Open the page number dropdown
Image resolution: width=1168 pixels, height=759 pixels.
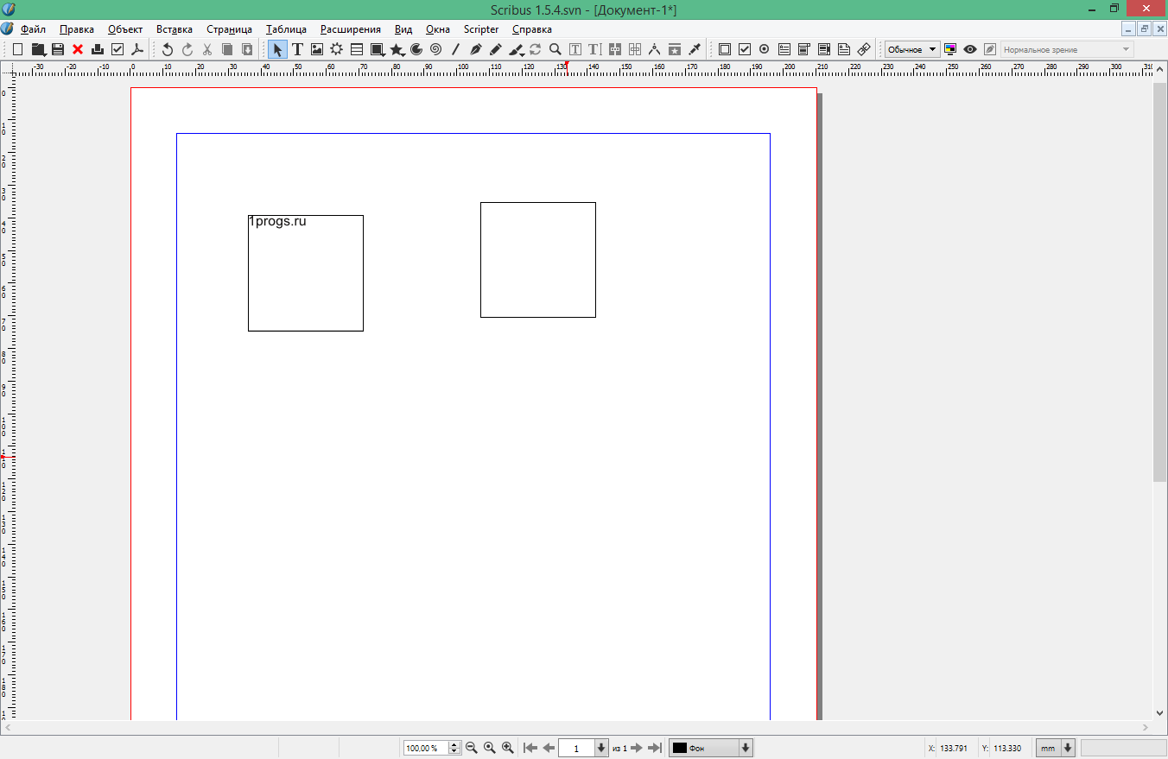(x=602, y=748)
